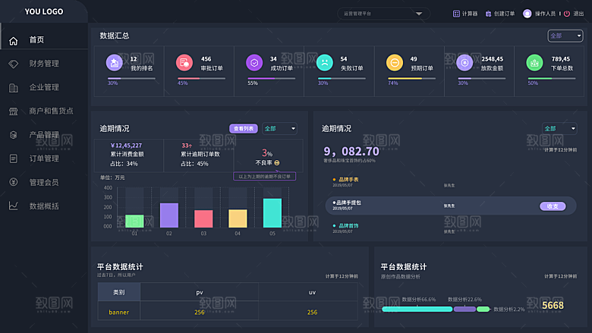Click the pv column header
The width and height of the screenshot is (592, 333).
[200, 292]
